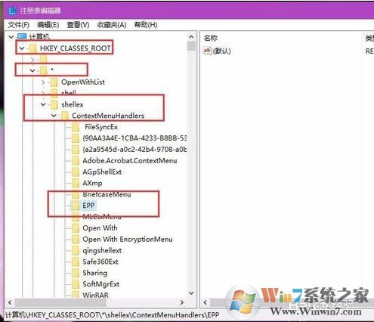Collapse the shellex tree node
Image resolution: width=374 pixels, height=322 pixels.
pyautogui.click(x=43, y=104)
